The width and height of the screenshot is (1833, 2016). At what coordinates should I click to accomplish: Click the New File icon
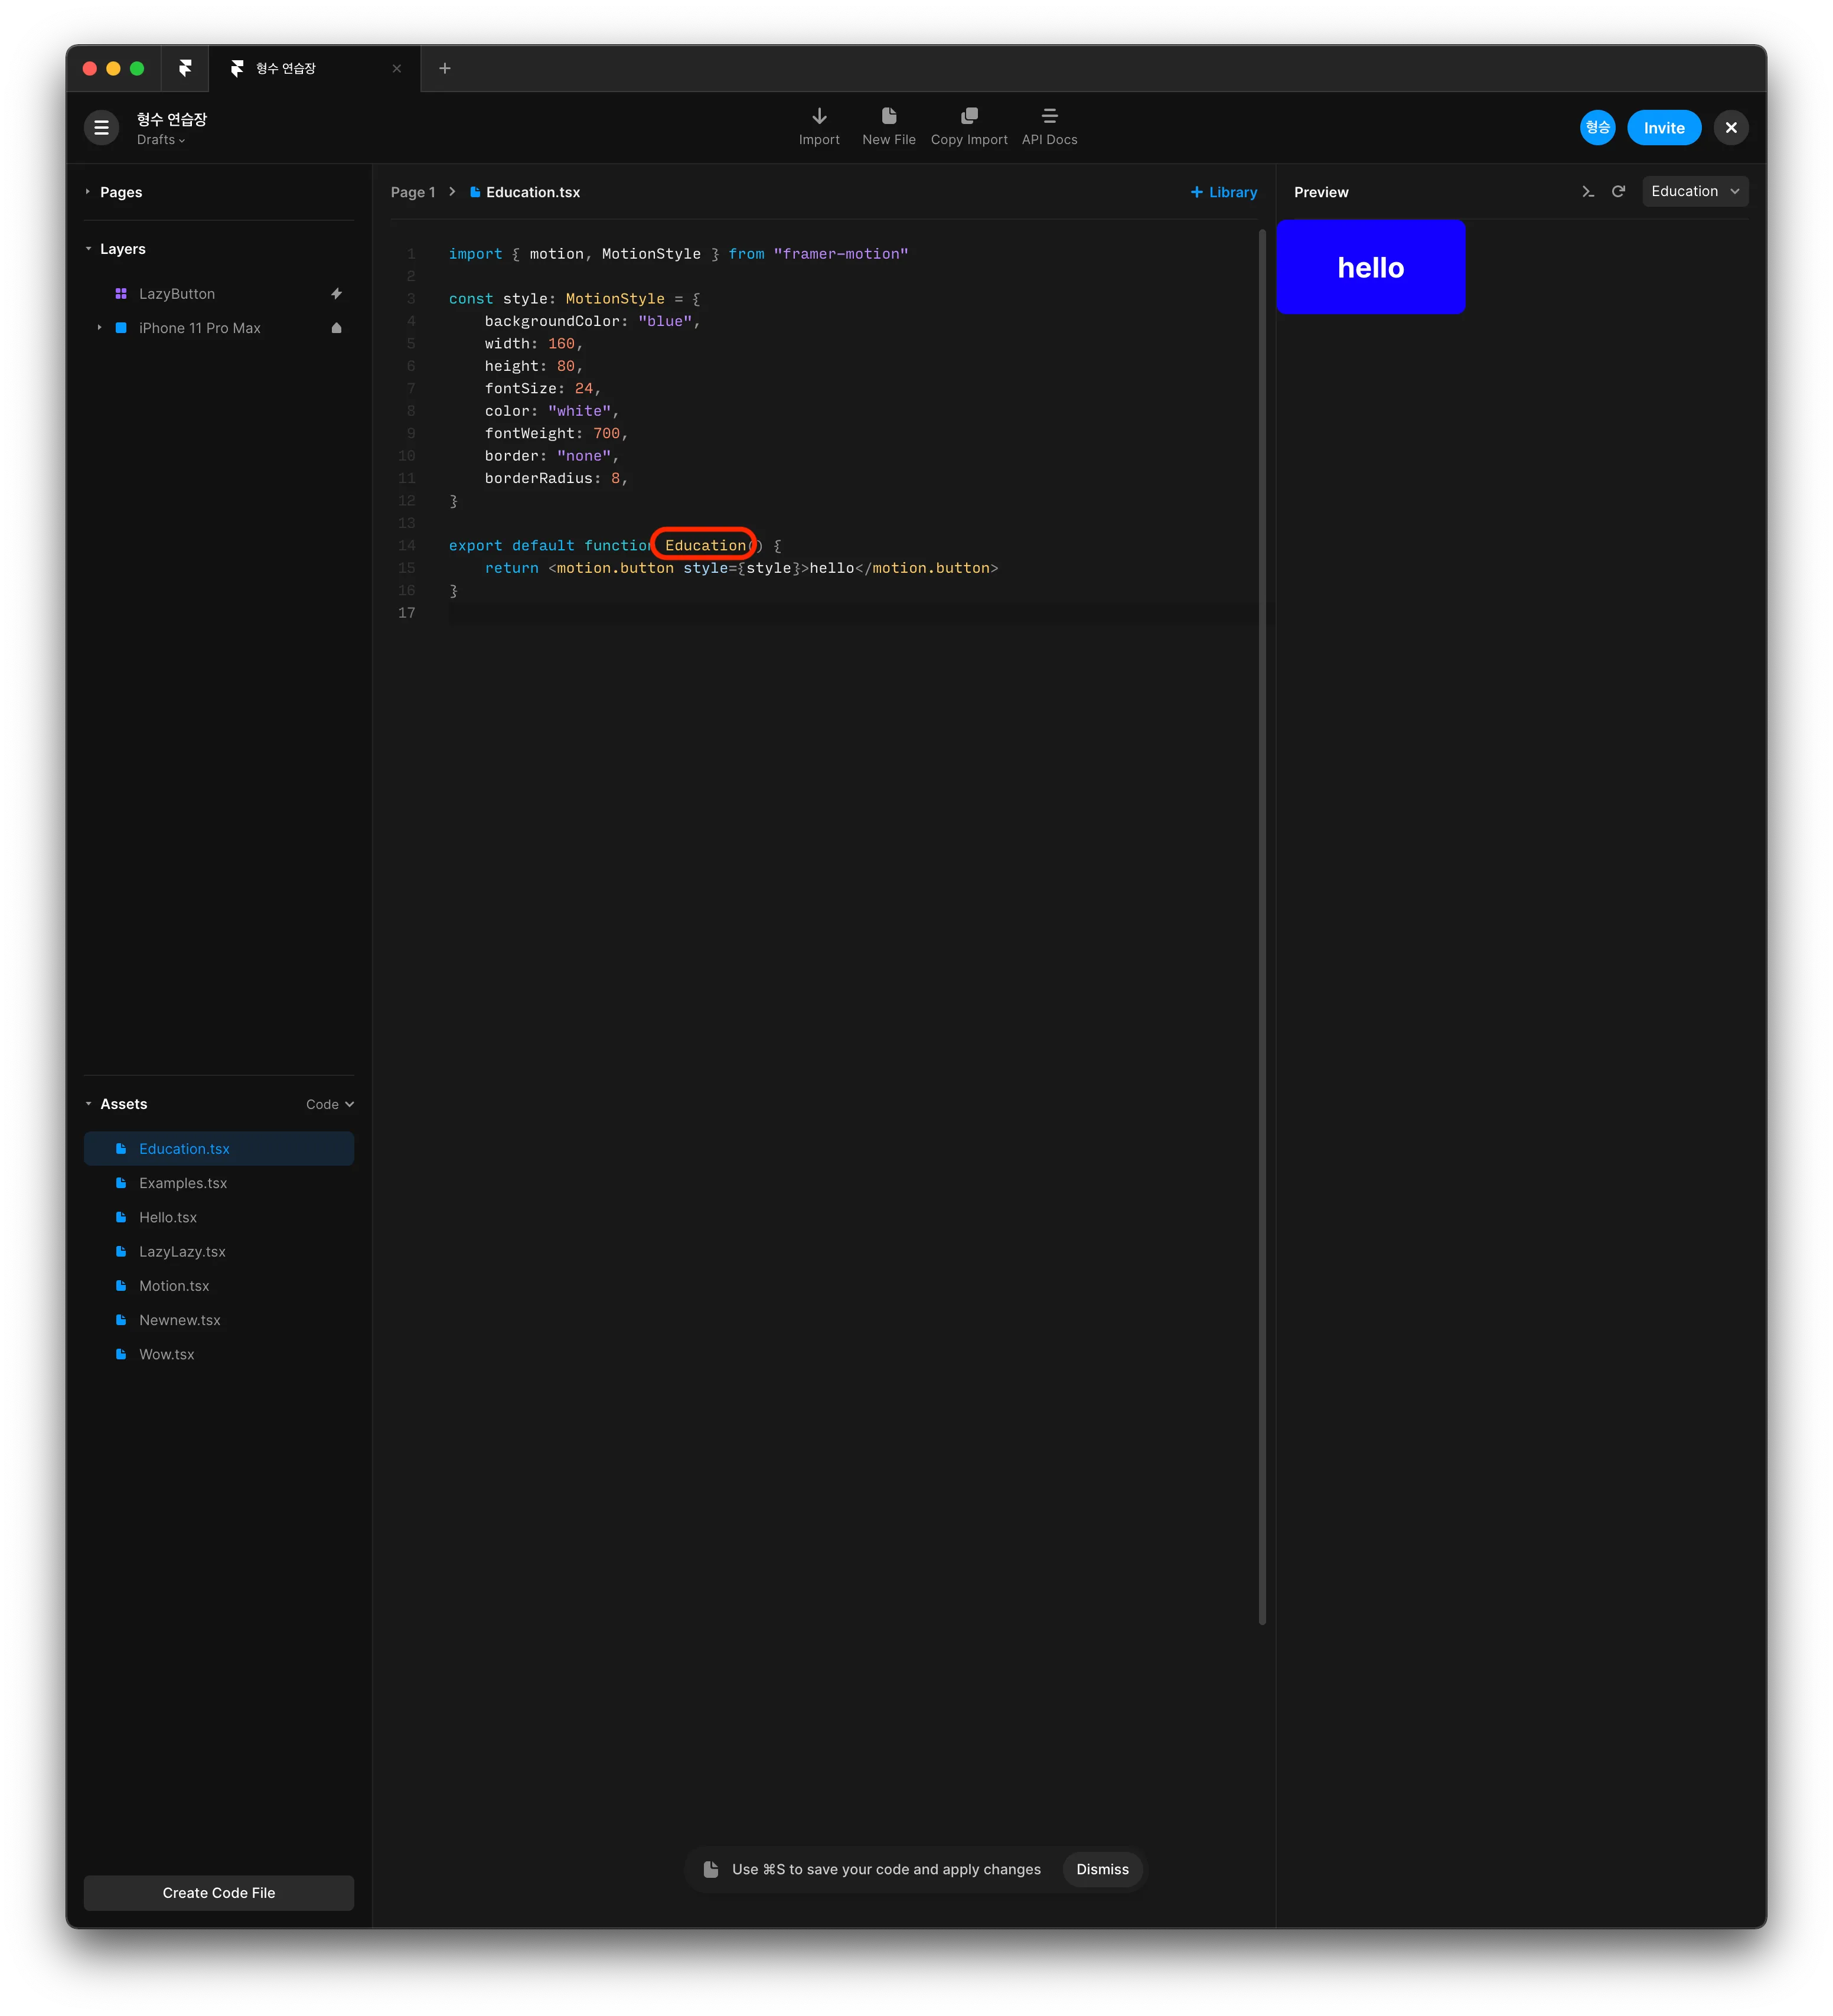pyautogui.click(x=889, y=115)
